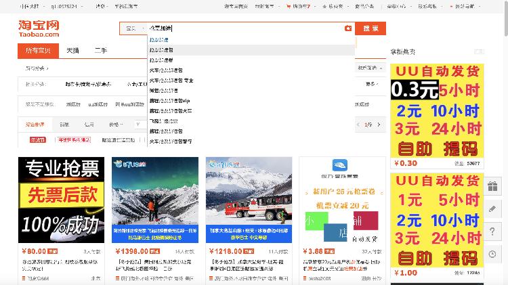Open shop icon under the ¥1218.00 item
This screenshot has width=508, height=285.
coord(211,278)
